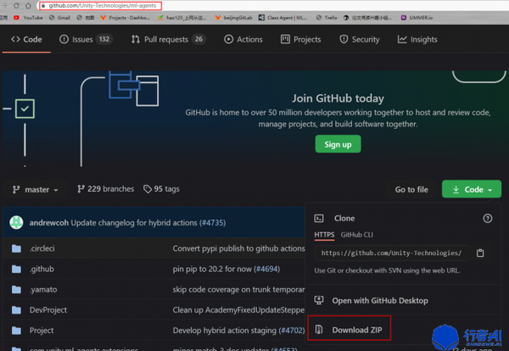This screenshot has width=509, height=351.
Task: Click the andrewcoh avatar thumbnail
Action: 16,222
